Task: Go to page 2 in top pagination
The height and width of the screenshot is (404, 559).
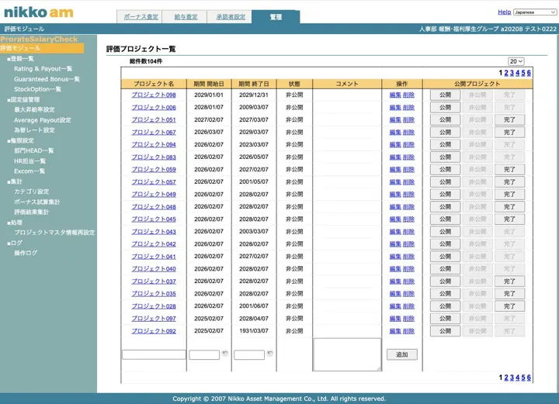Action: point(506,73)
